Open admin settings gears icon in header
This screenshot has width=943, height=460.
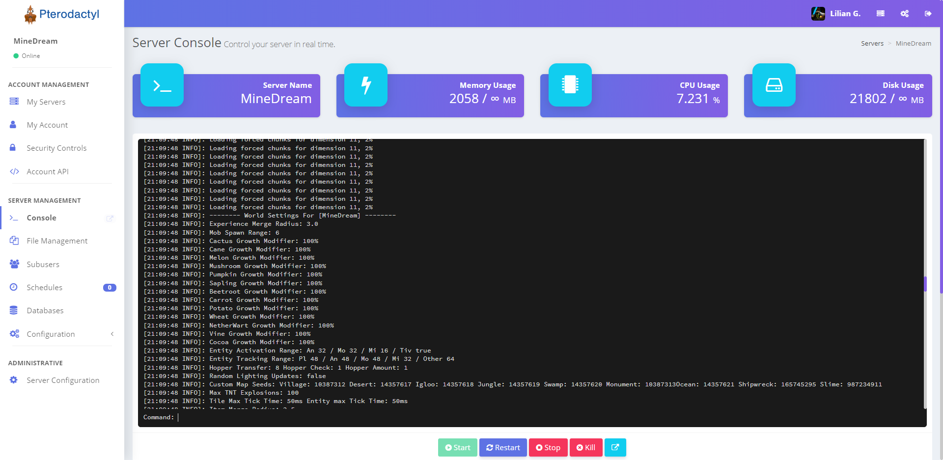(x=904, y=14)
